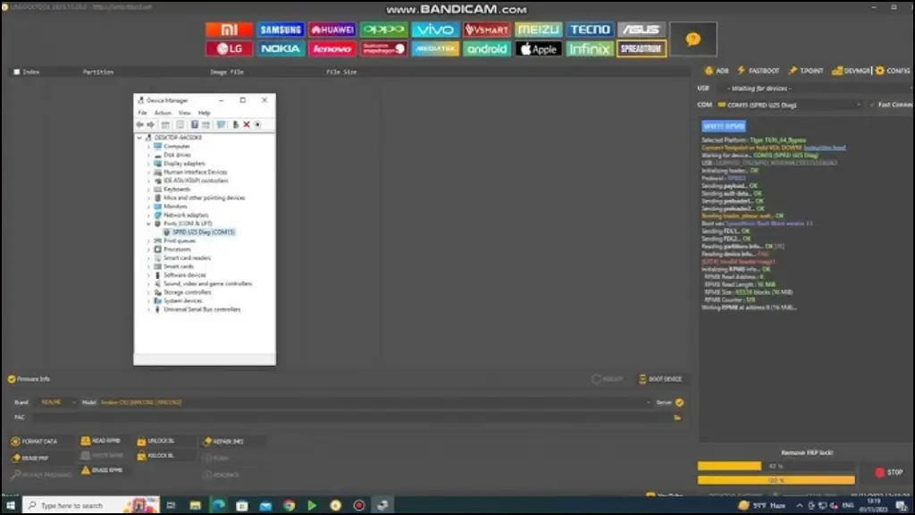Switch to the ADB tab
Viewport: 915px width, 515px height.
(x=717, y=71)
